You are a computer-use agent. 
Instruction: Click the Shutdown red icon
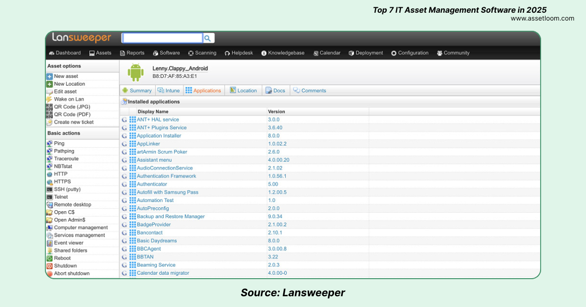pyautogui.click(x=49, y=266)
